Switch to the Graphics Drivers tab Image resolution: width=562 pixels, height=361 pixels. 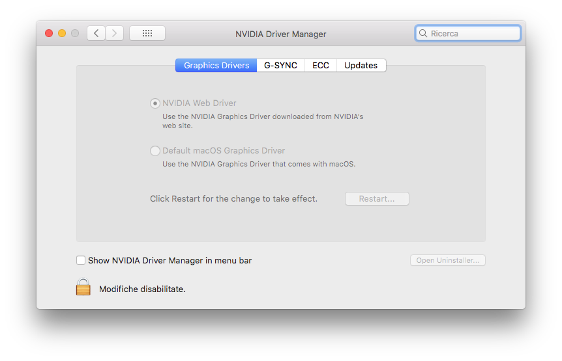[216, 66]
